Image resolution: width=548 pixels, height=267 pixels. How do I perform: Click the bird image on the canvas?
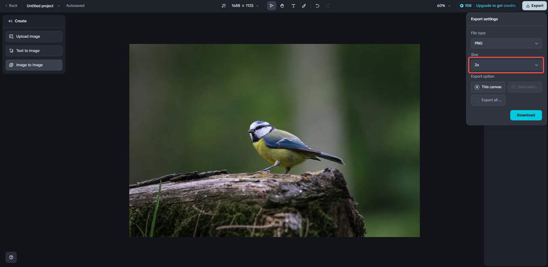(x=274, y=140)
